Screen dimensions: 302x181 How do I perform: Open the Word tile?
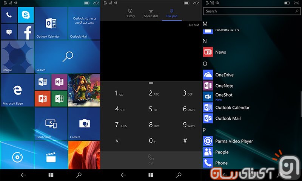(x=42, y=82)
